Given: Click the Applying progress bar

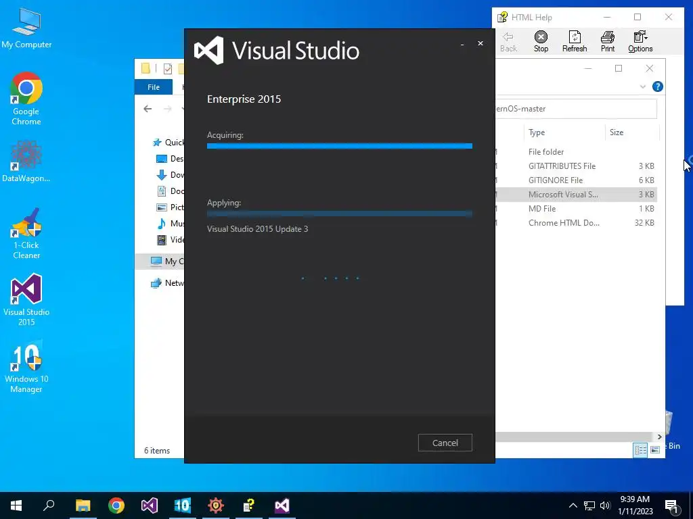Looking at the screenshot, I should coord(340,214).
